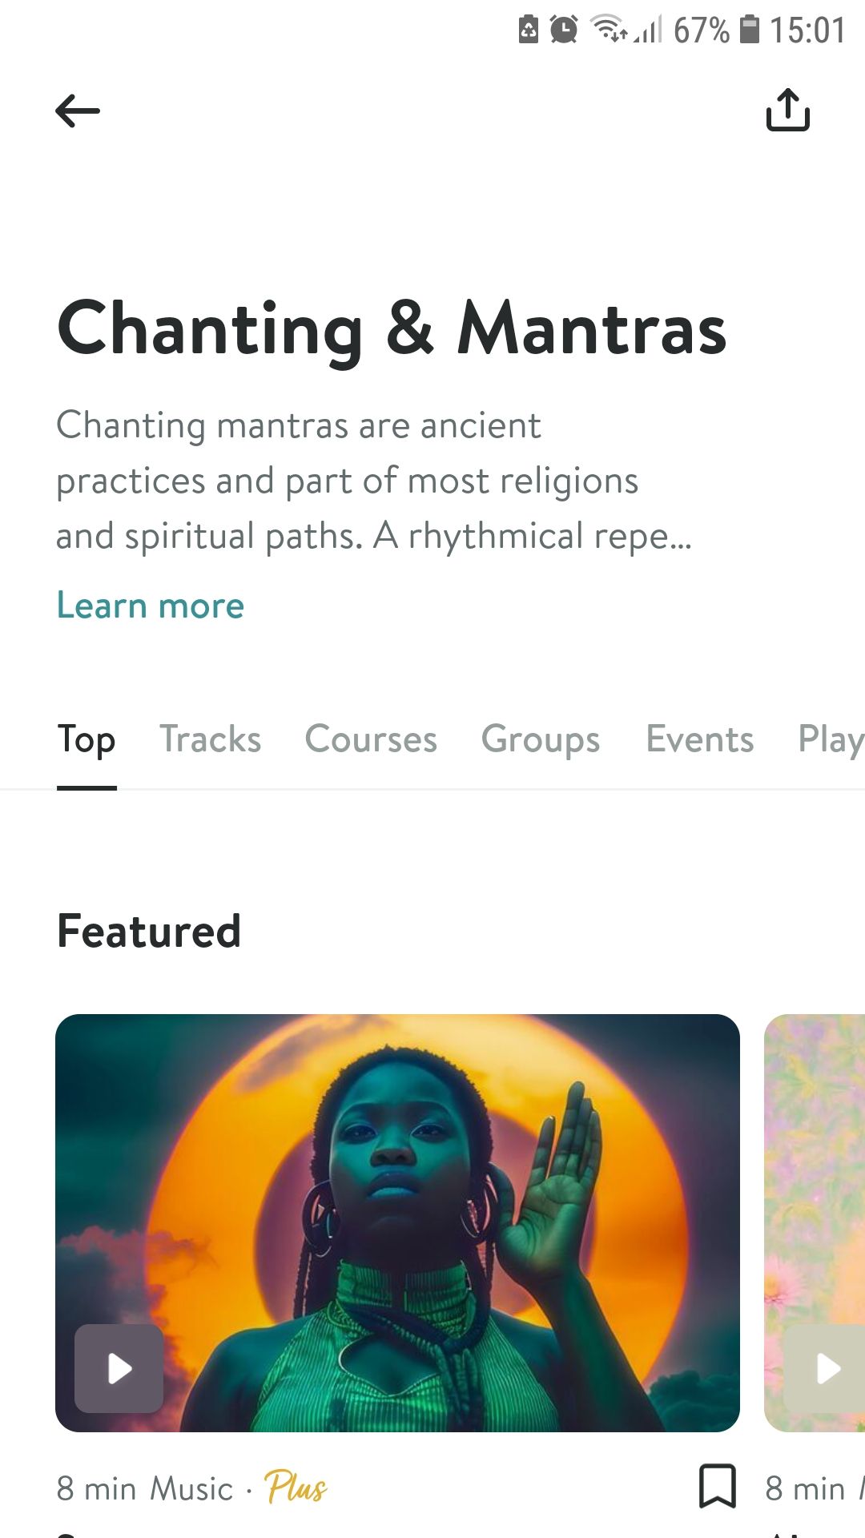Switch to the Tracks tab

210,739
